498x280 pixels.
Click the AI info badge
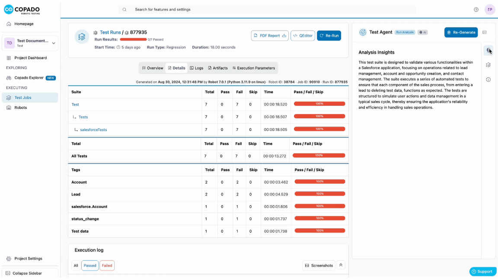click(422, 32)
